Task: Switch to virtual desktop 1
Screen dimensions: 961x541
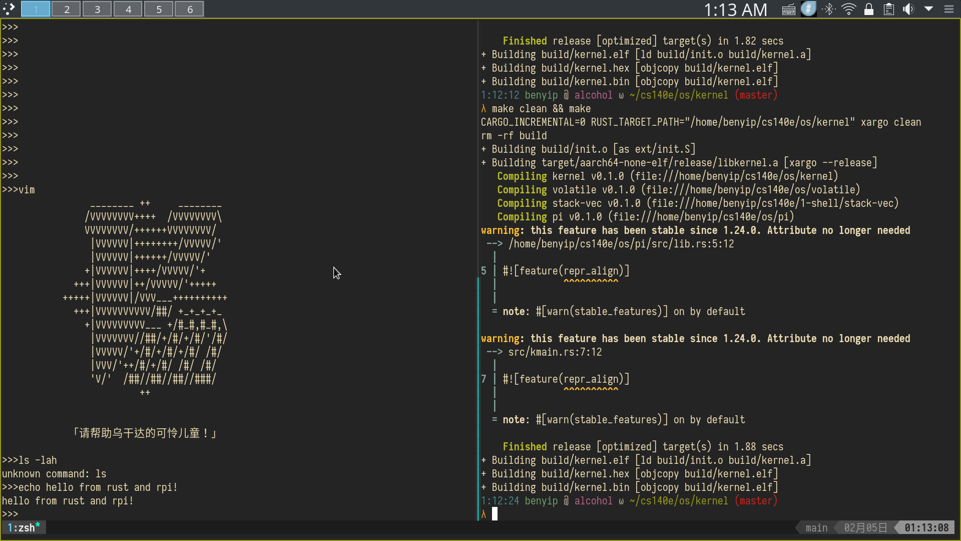Action: click(36, 9)
